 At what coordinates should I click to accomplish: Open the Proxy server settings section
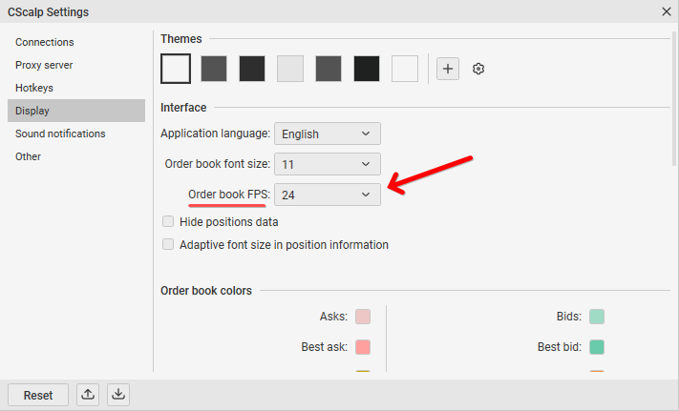pyautogui.click(x=76, y=65)
